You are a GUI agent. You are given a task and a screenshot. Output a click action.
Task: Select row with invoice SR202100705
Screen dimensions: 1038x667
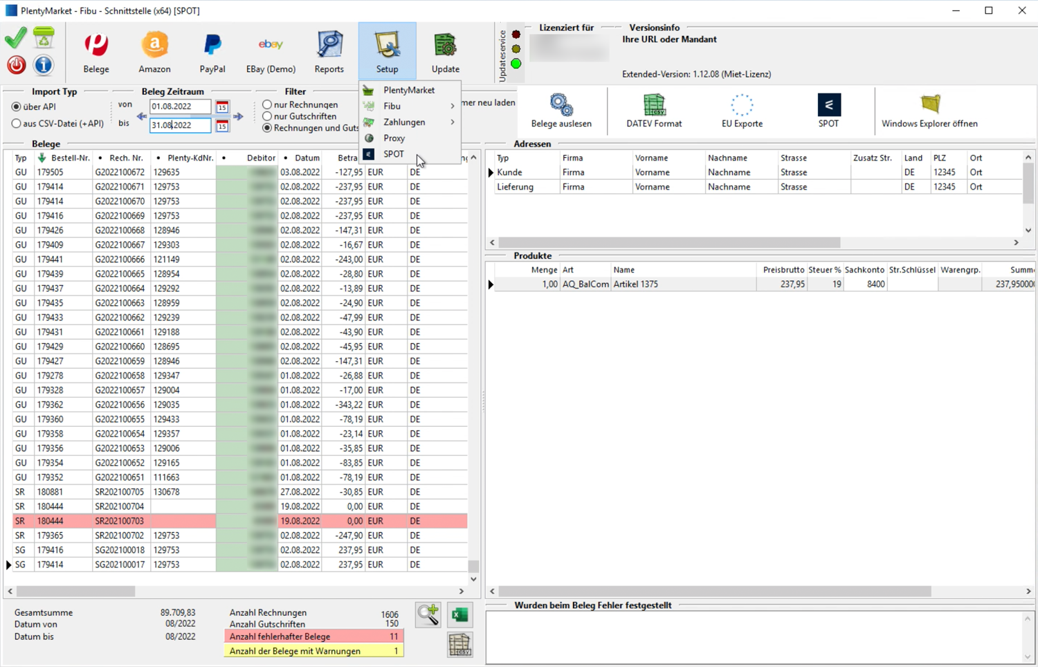point(239,492)
